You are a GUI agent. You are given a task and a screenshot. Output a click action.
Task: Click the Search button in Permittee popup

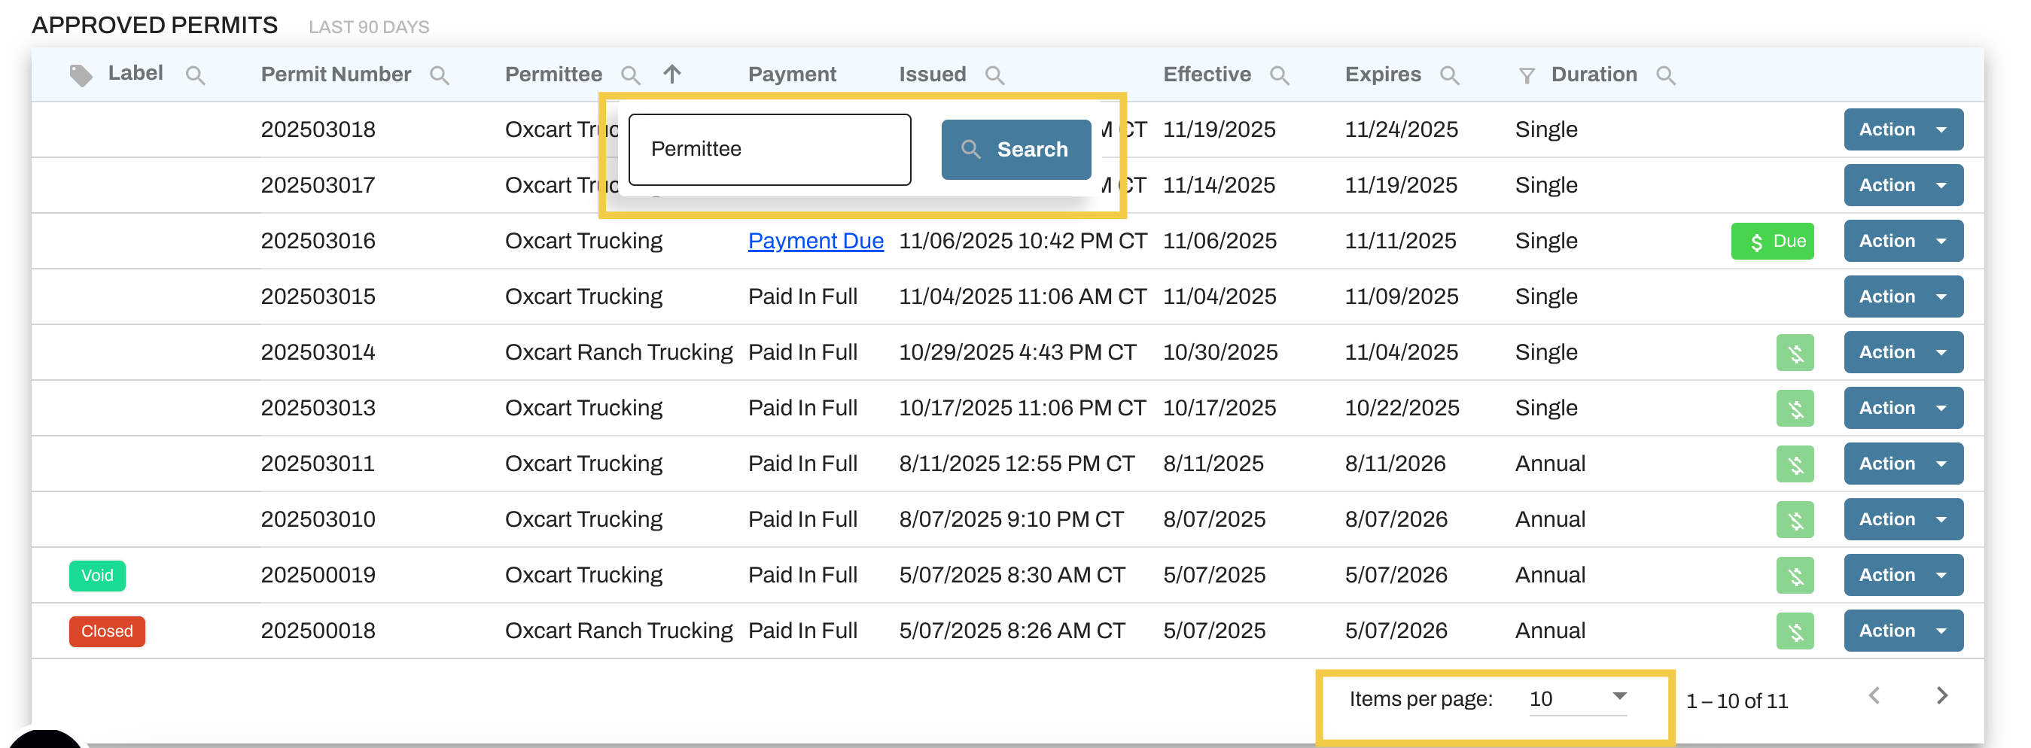[x=1016, y=150]
